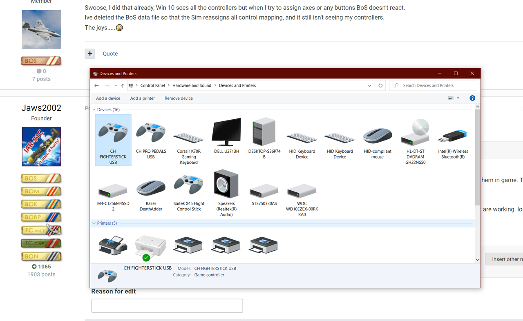Refresh the Devices and Printers view
Screen dimensions: 523x321
pos(380,86)
